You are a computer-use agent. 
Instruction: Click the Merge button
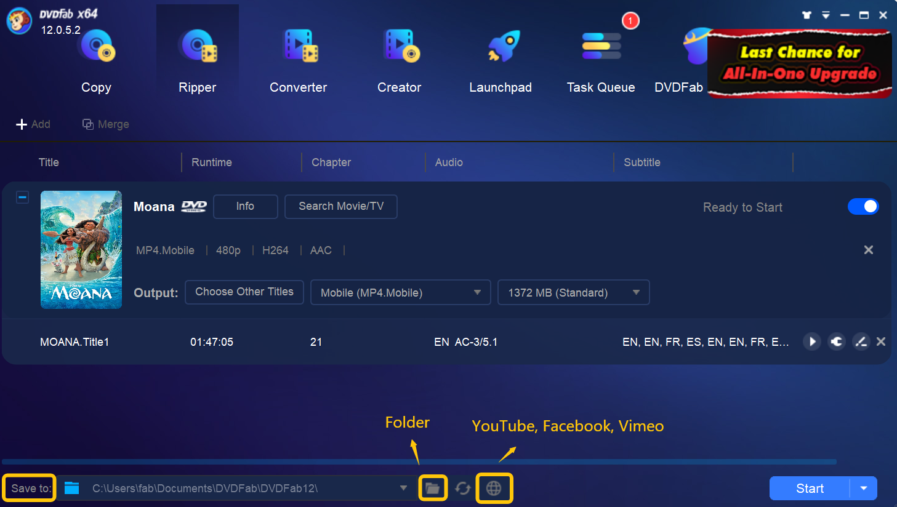pos(106,124)
